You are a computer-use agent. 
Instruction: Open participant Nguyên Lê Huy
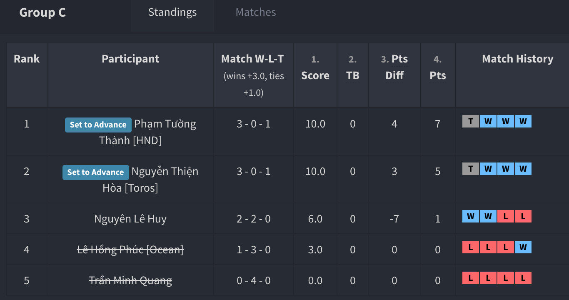(130, 219)
